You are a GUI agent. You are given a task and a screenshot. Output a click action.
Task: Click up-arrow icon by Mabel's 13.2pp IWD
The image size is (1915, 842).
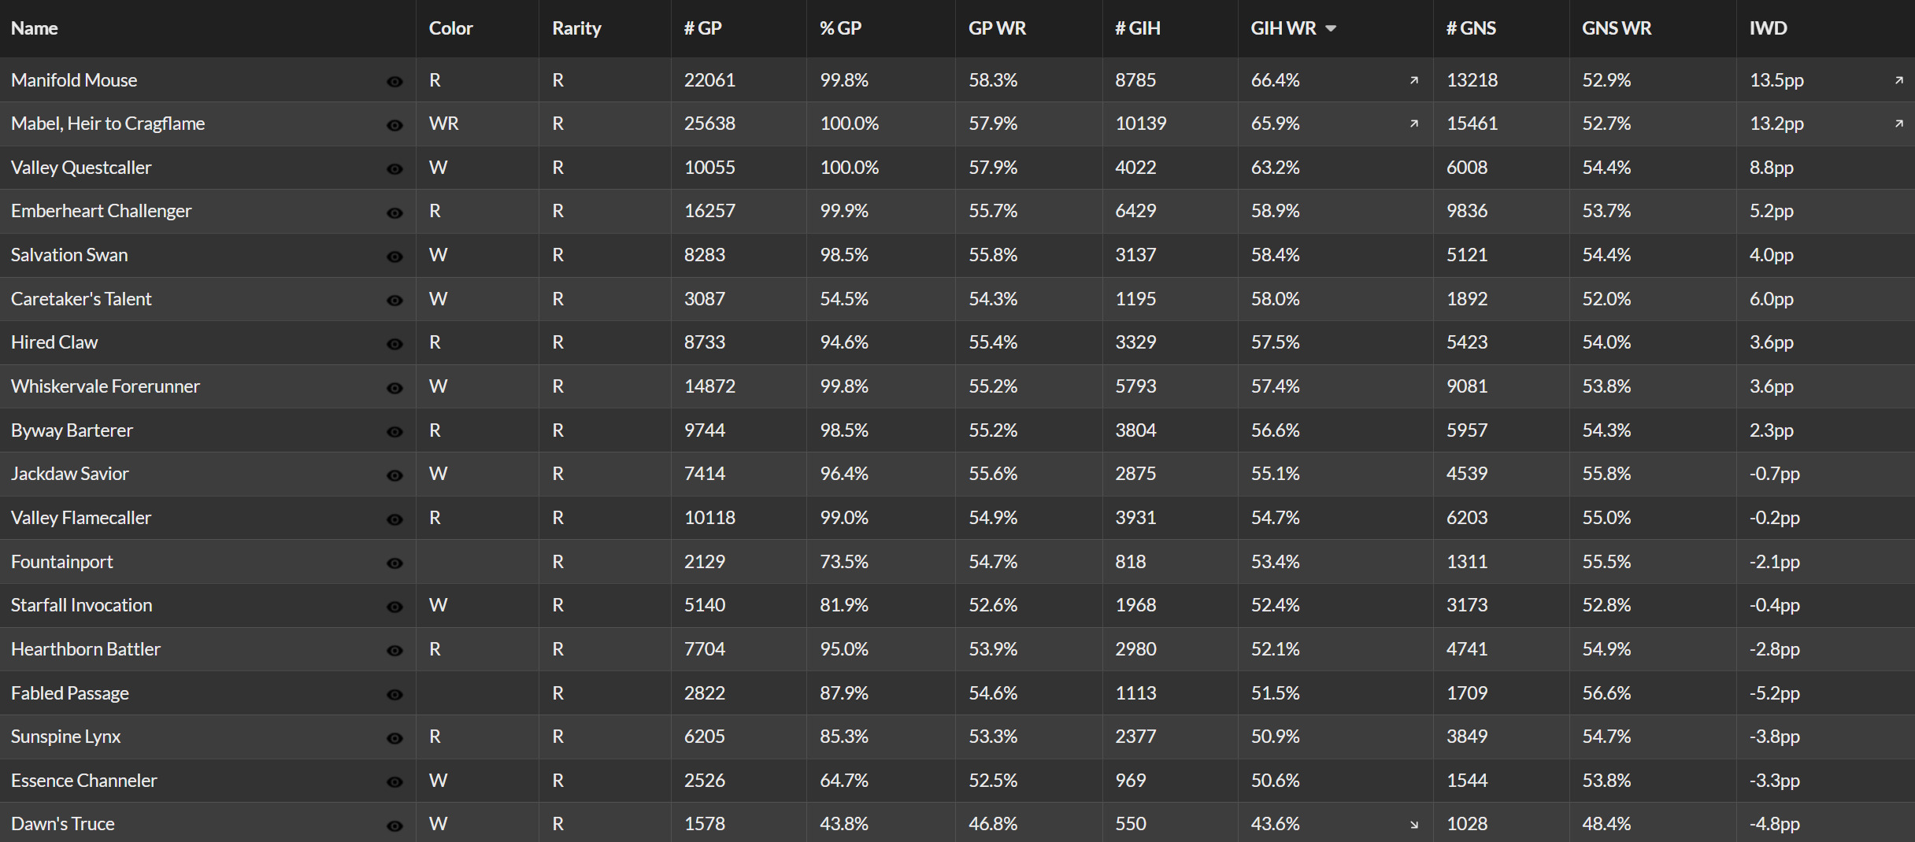tap(1899, 124)
